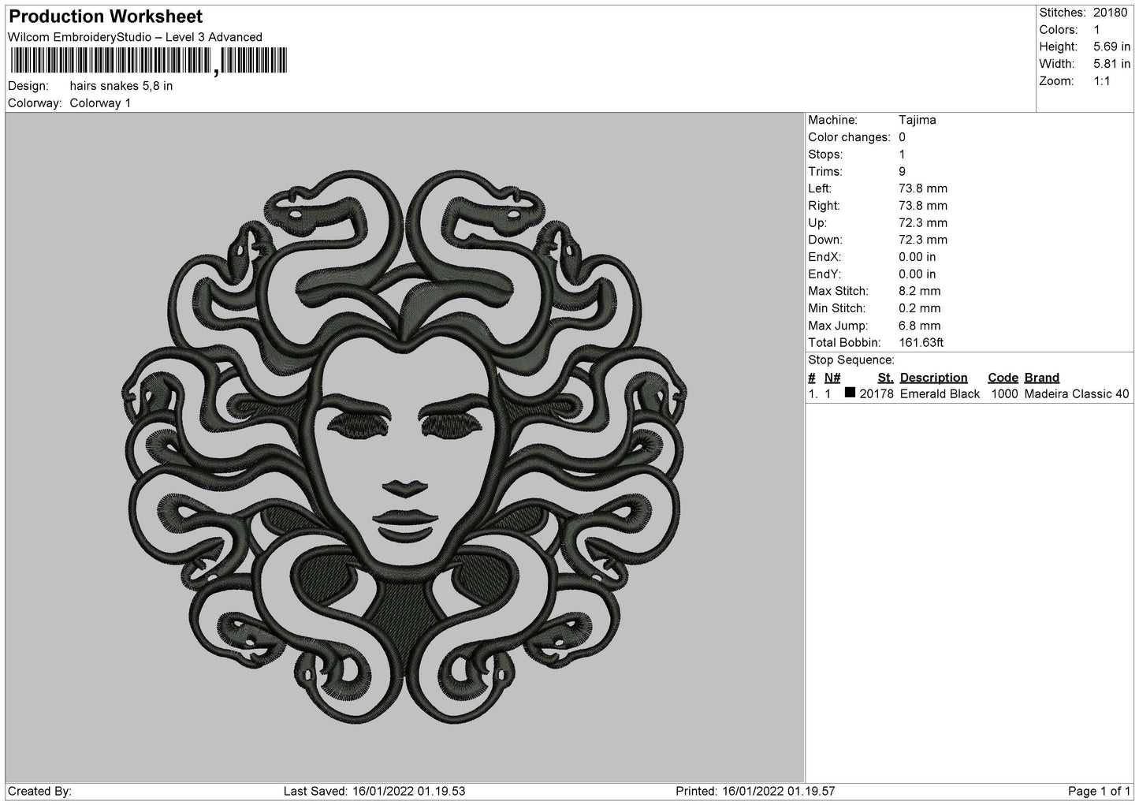Image resolution: width=1139 pixels, height=805 pixels.
Task: Click the Code column header
Action: [x=1003, y=378]
